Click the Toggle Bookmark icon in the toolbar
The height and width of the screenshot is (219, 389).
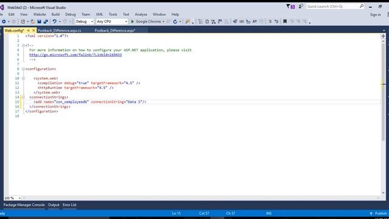(285, 22)
